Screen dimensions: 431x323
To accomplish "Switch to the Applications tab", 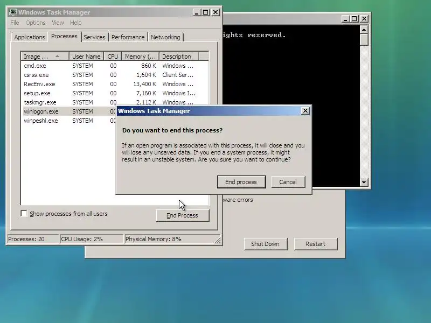I will (x=30, y=37).
